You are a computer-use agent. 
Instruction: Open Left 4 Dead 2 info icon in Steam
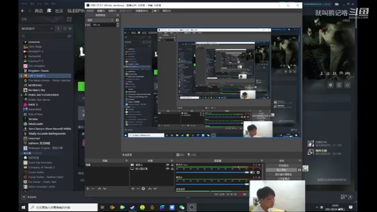[x=339, y=85]
